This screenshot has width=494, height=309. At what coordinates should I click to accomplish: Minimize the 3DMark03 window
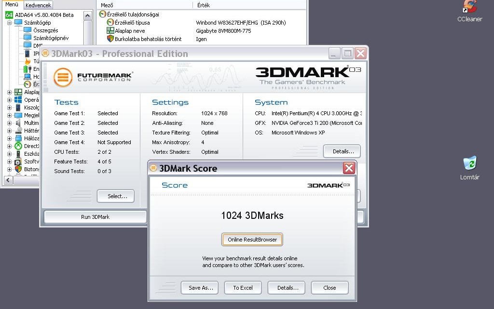coord(334,54)
